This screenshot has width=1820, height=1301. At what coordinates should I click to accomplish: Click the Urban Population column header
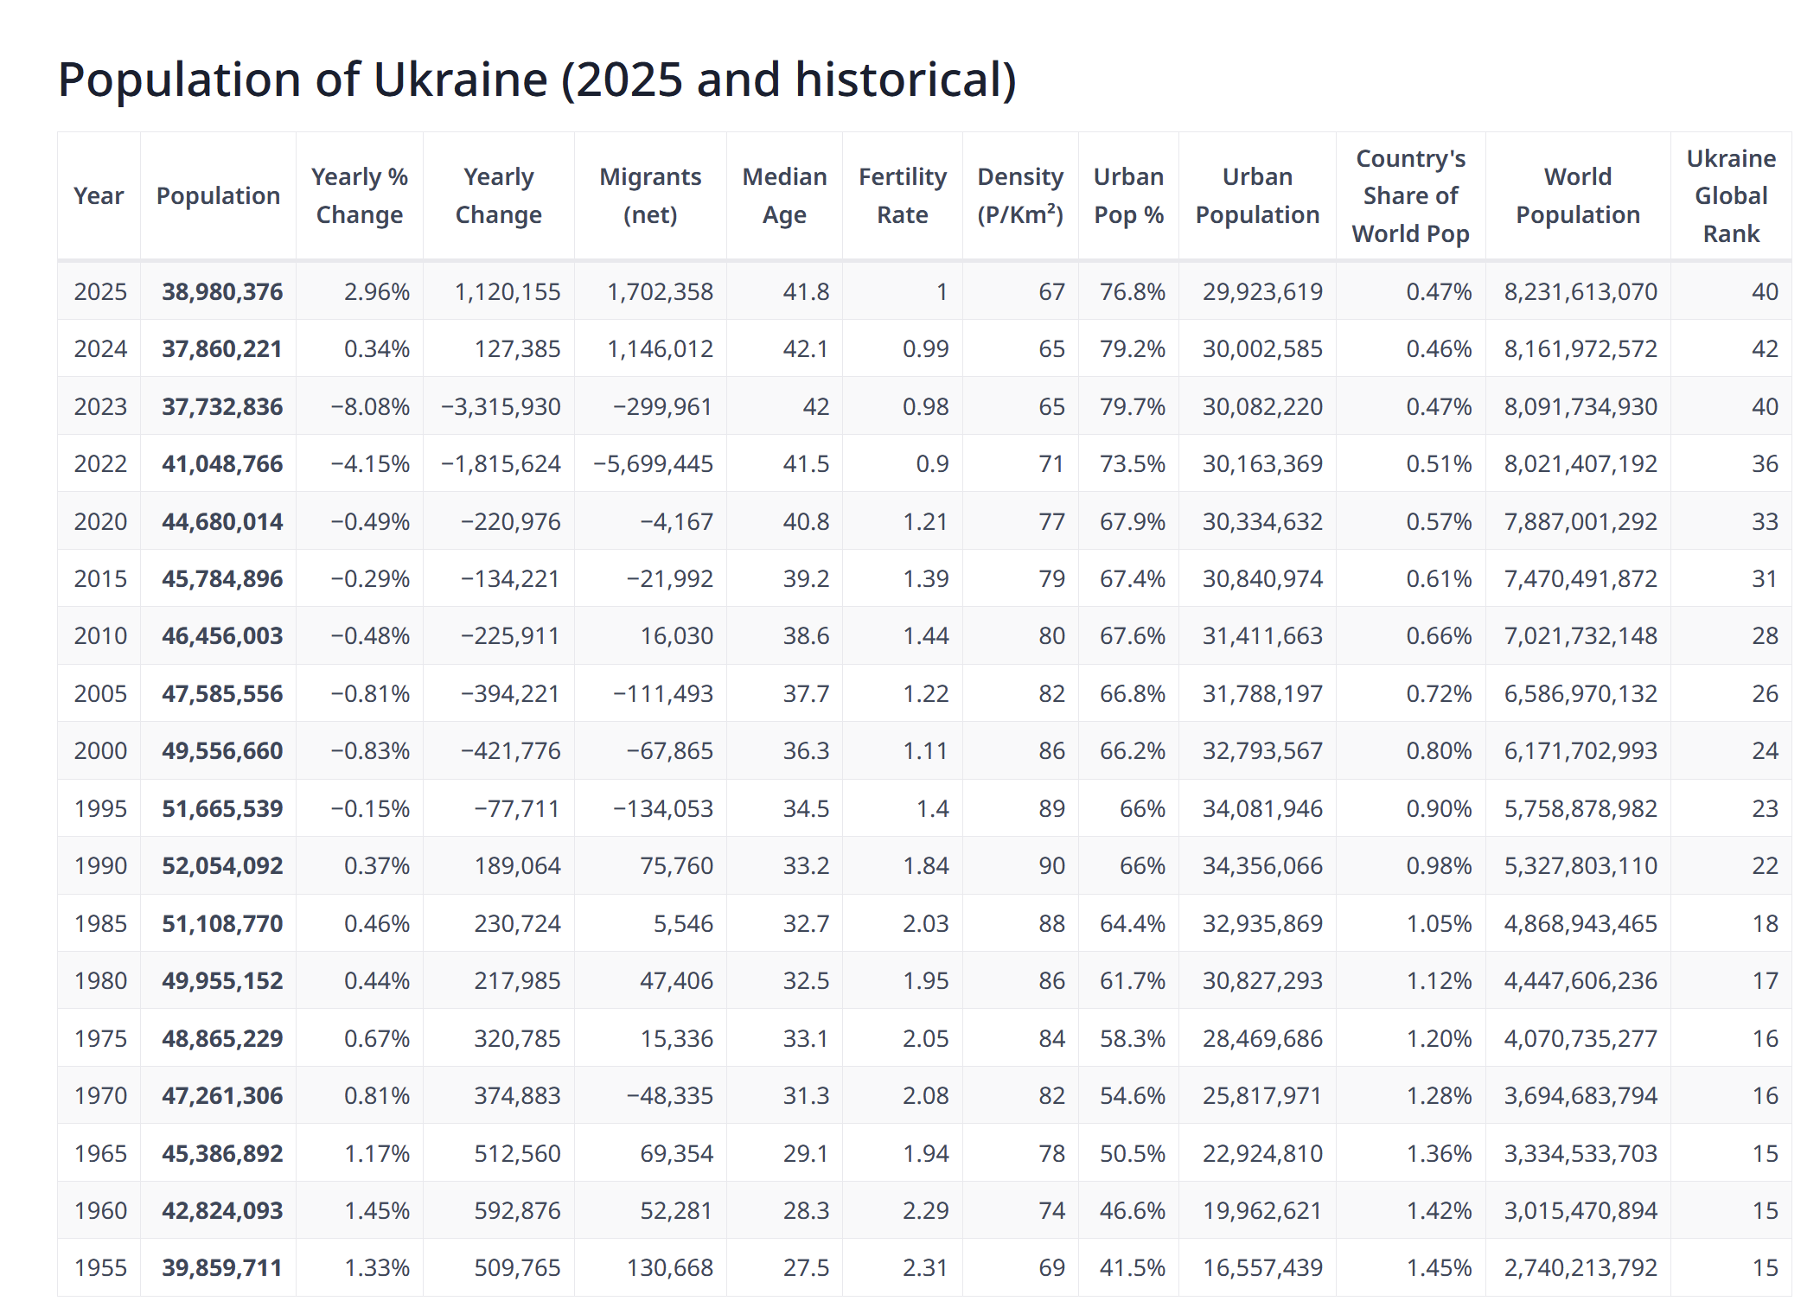click(x=1257, y=196)
